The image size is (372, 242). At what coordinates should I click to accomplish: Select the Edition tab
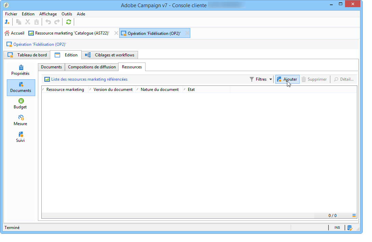(x=66, y=55)
